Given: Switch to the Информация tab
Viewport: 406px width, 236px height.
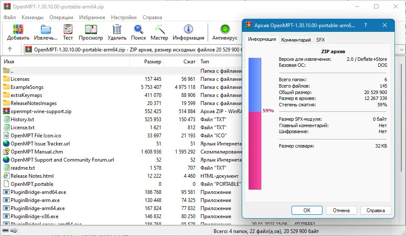Looking at the screenshot, I should (262, 39).
